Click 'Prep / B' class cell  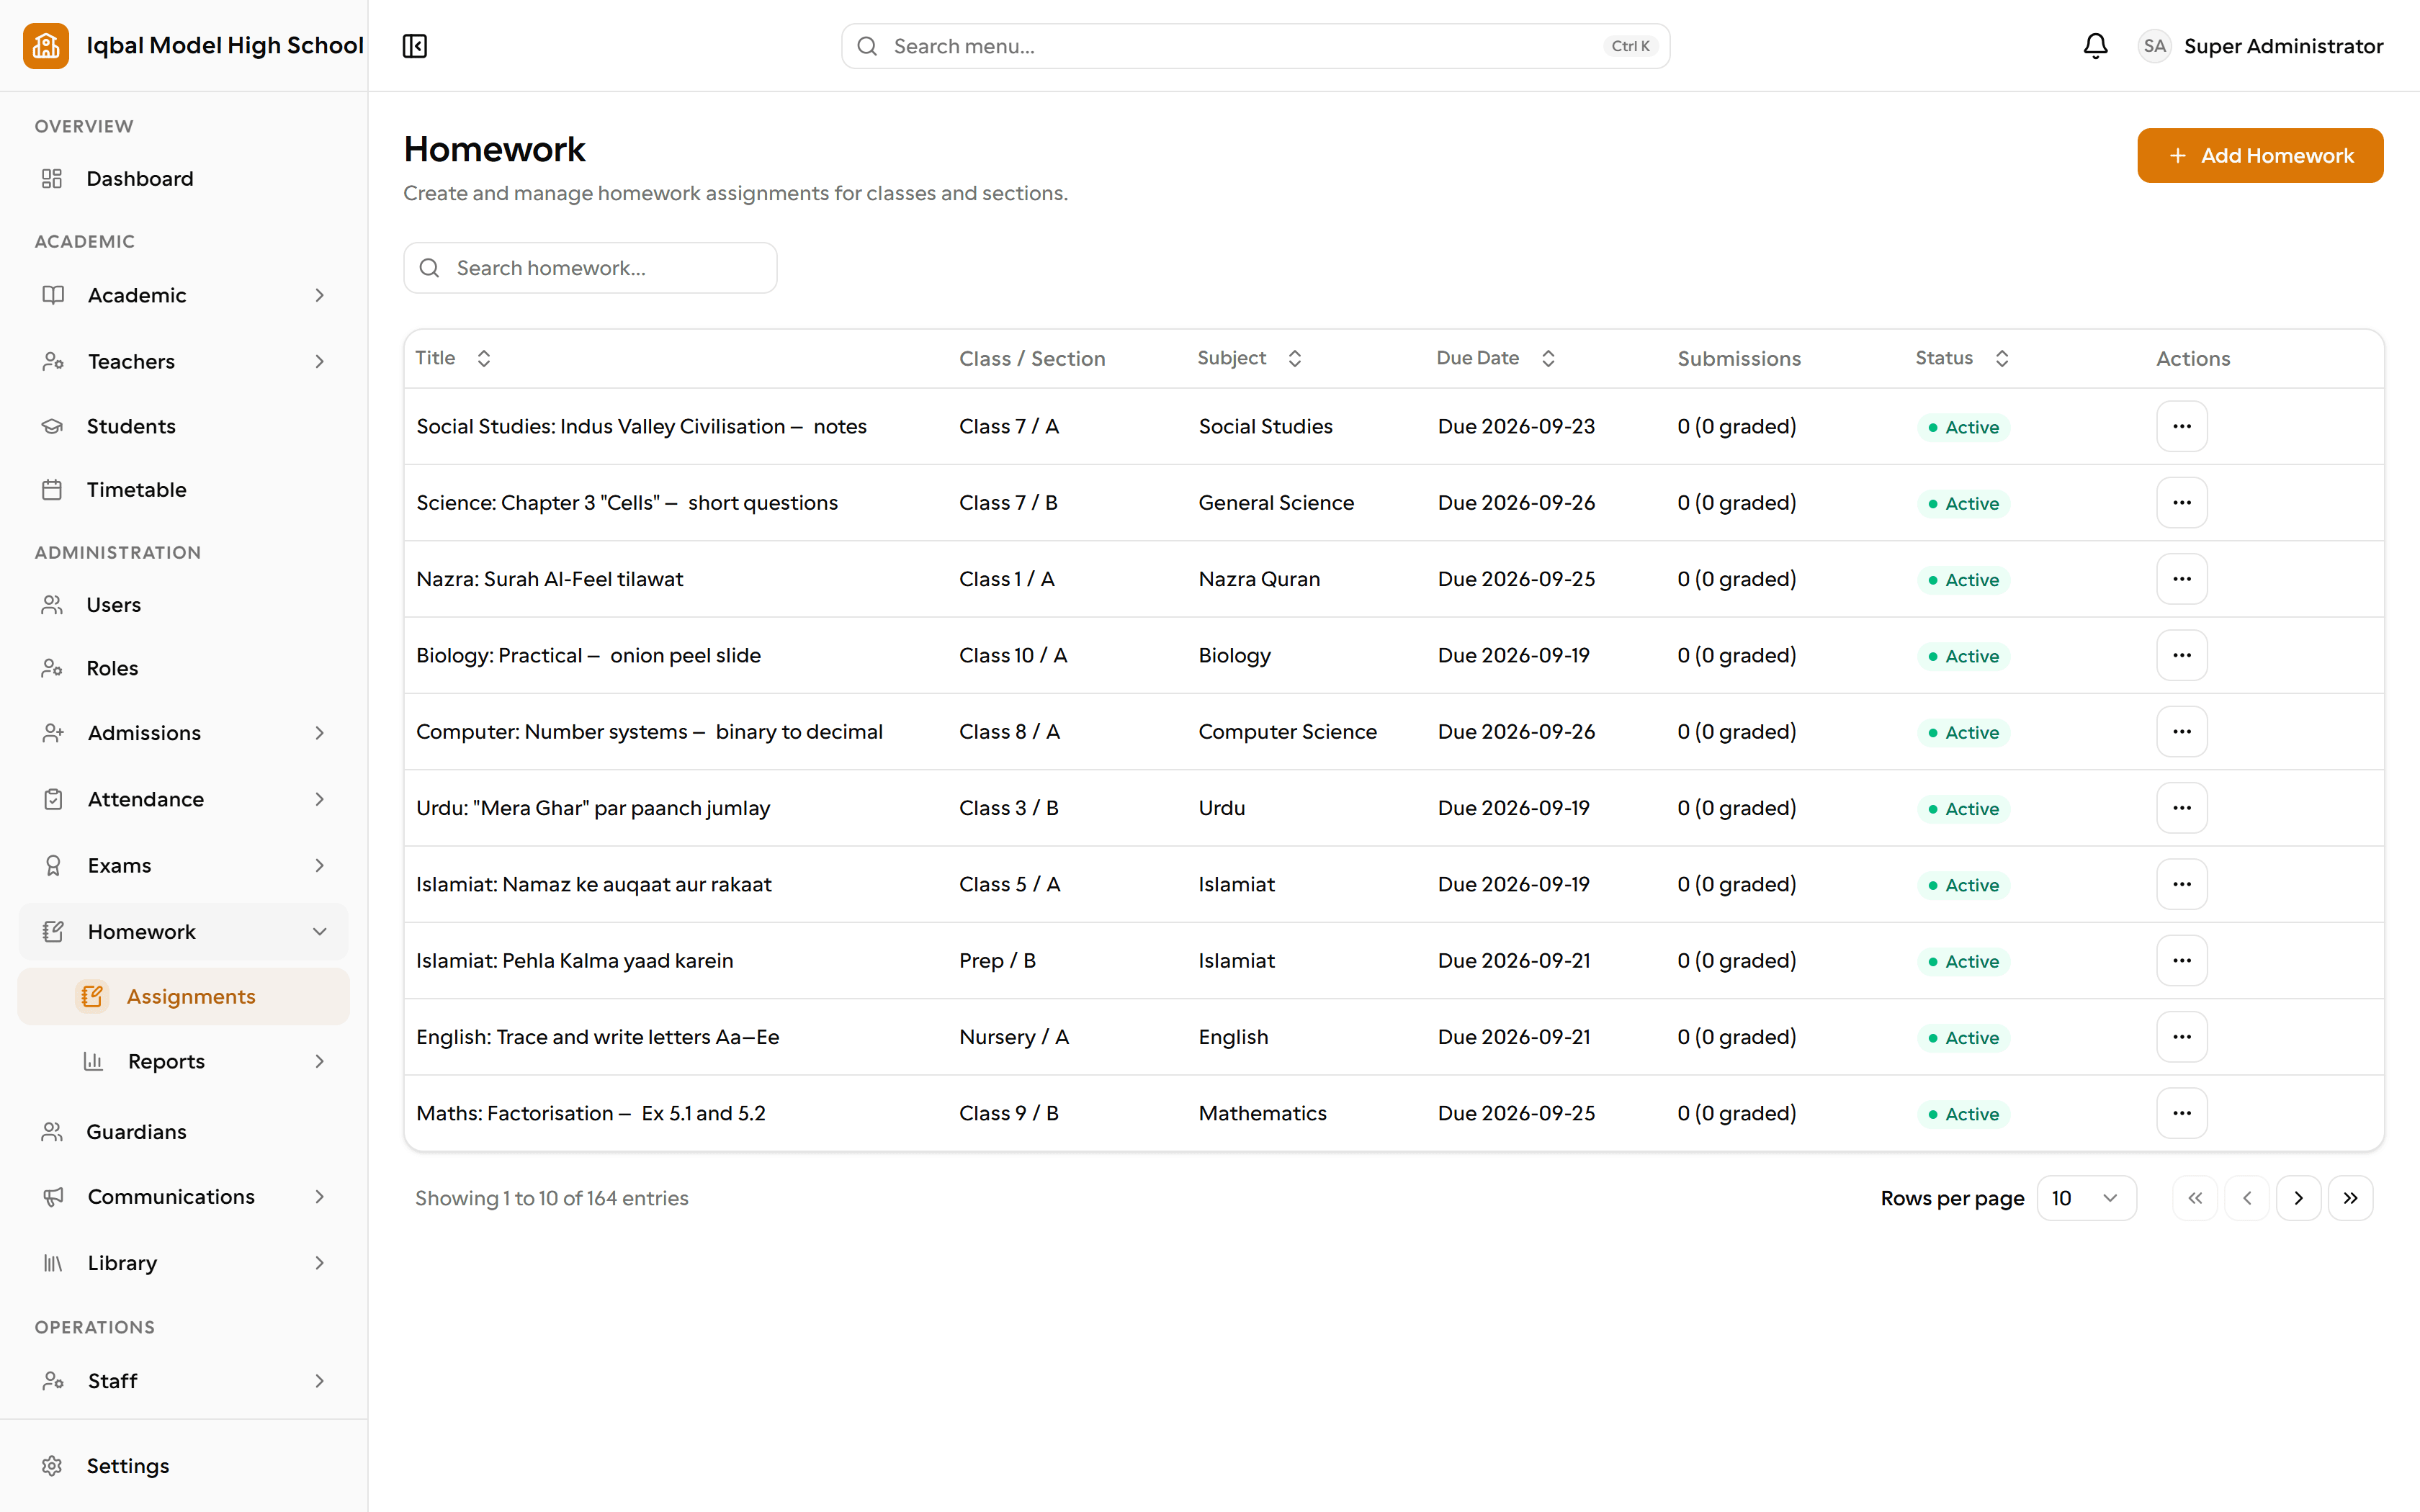(997, 961)
